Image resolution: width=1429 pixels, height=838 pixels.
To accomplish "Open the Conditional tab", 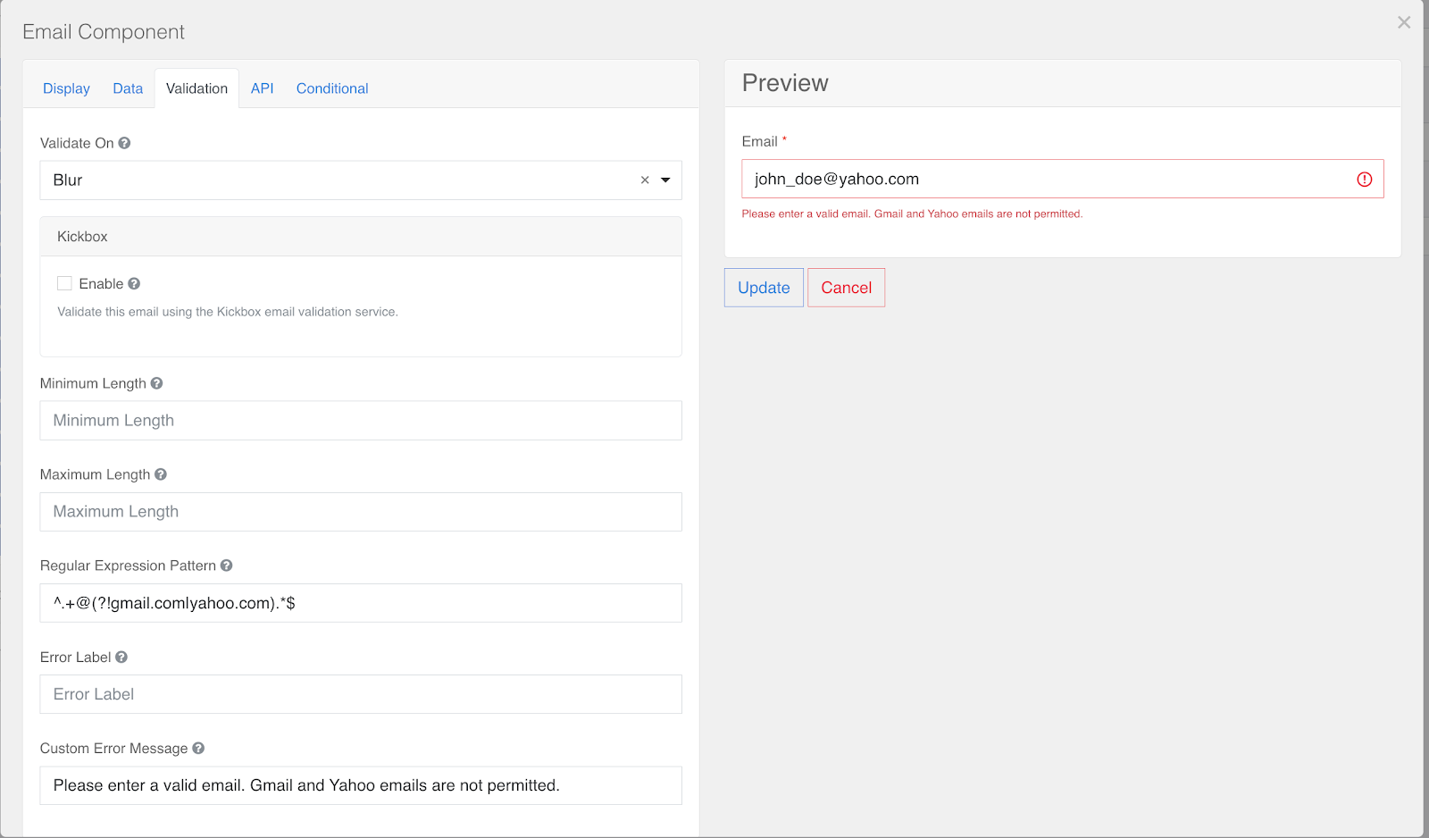I will (x=332, y=88).
